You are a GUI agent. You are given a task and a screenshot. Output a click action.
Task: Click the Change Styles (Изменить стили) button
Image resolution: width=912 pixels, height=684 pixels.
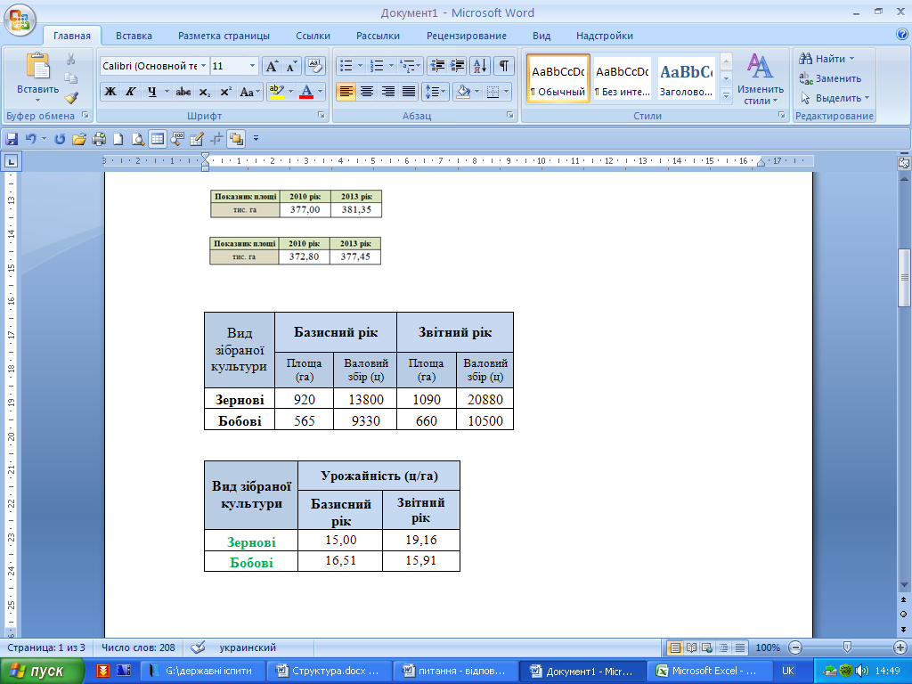[x=760, y=79]
